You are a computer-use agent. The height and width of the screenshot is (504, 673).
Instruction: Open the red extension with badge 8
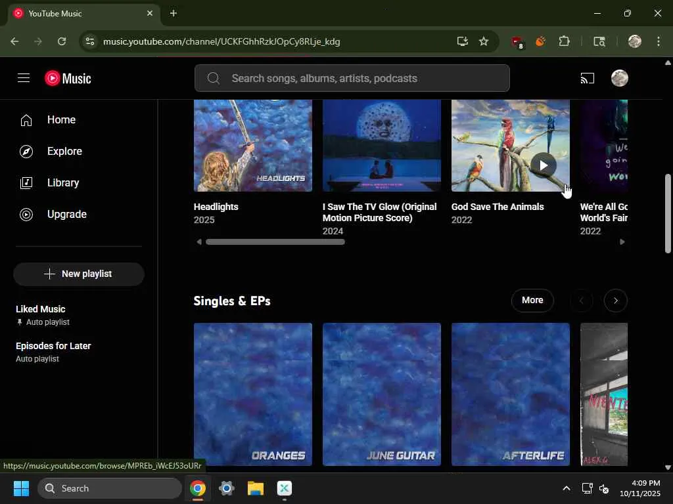[x=518, y=42]
